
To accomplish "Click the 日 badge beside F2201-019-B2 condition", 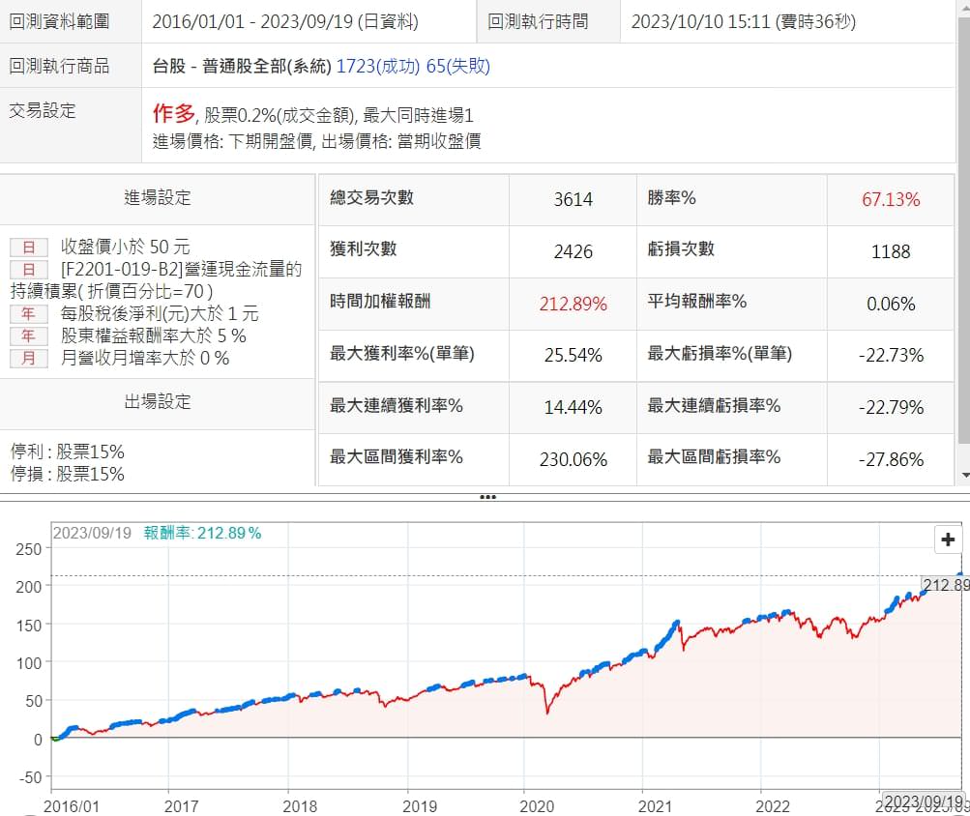I will [28, 270].
